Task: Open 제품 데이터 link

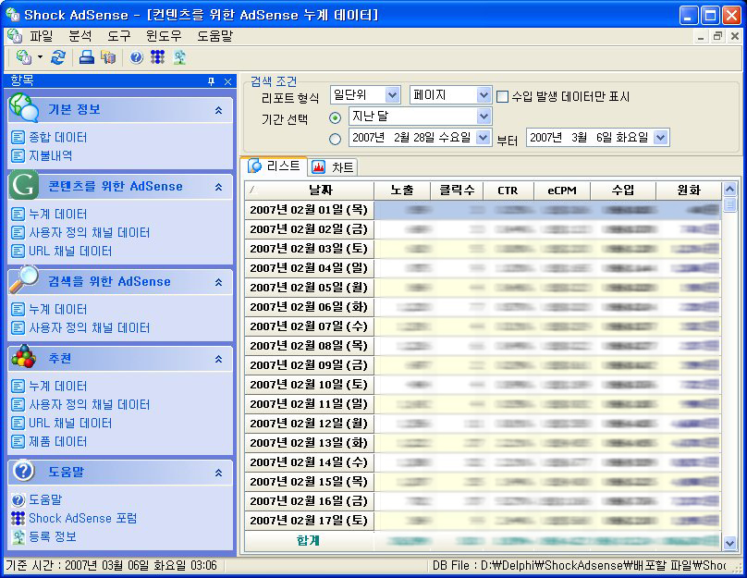Action: 58,442
